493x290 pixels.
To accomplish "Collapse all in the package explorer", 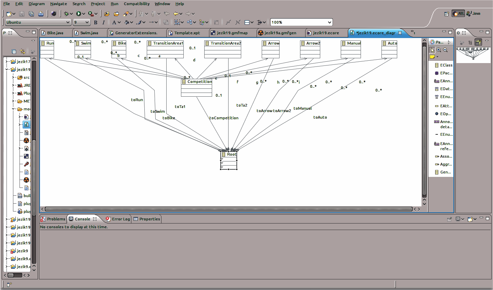I will 14,52.
